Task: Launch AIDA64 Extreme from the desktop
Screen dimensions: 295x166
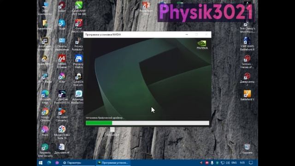Action: tap(62, 61)
